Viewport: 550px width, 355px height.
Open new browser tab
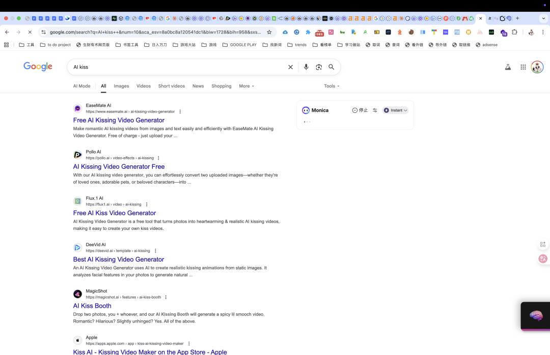[x=517, y=18]
